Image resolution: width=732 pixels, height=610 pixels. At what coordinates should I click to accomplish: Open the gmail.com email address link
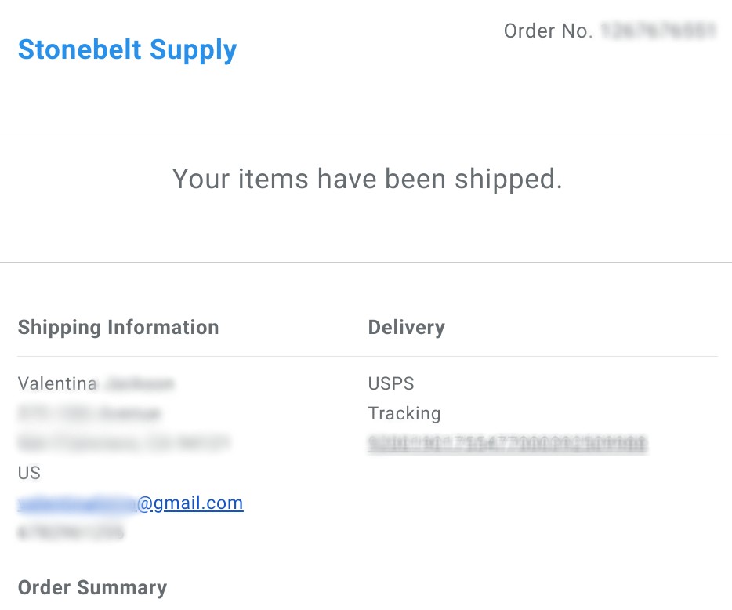click(x=130, y=503)
